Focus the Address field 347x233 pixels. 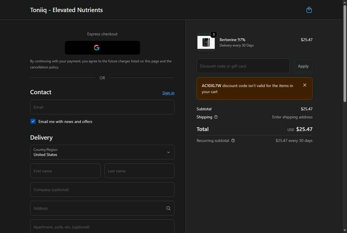click(x=102, y=208)
